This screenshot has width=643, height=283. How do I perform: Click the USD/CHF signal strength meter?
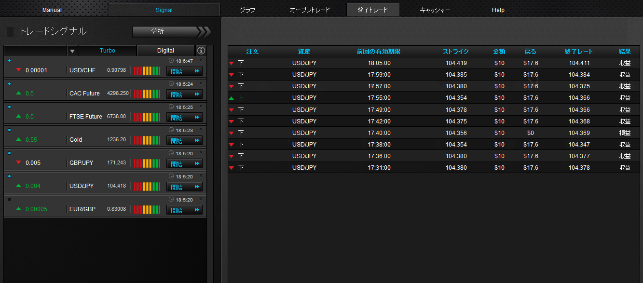pos(147,71)
